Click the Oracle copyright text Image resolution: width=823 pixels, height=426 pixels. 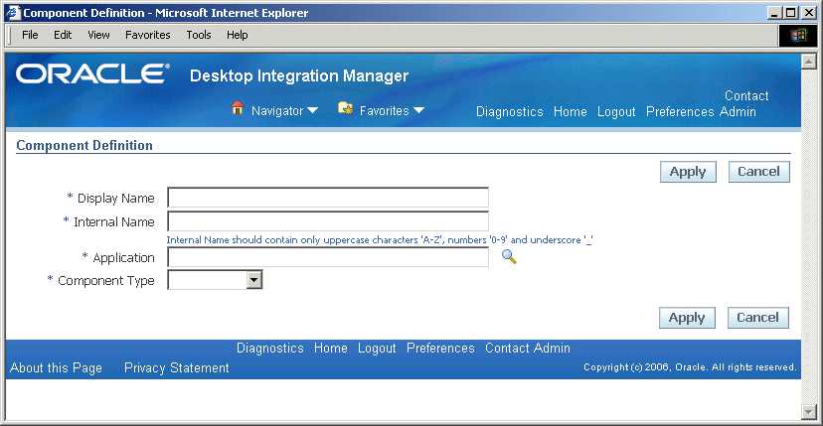click(x=690, y=367)
